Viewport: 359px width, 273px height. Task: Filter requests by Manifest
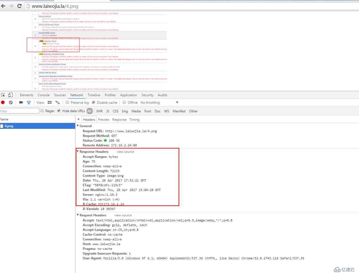[x=179, y=111]
